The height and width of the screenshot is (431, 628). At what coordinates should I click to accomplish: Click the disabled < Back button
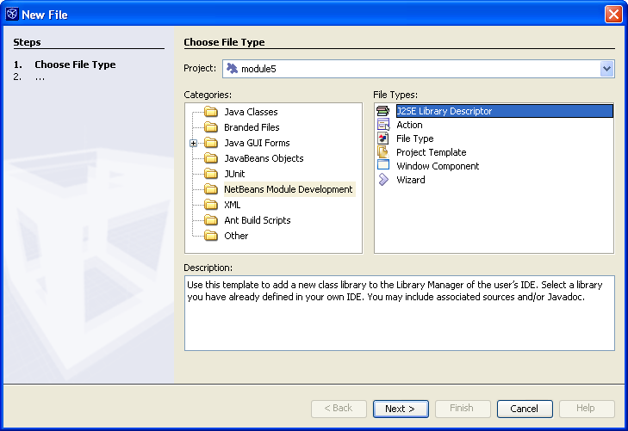click(339, 409)
